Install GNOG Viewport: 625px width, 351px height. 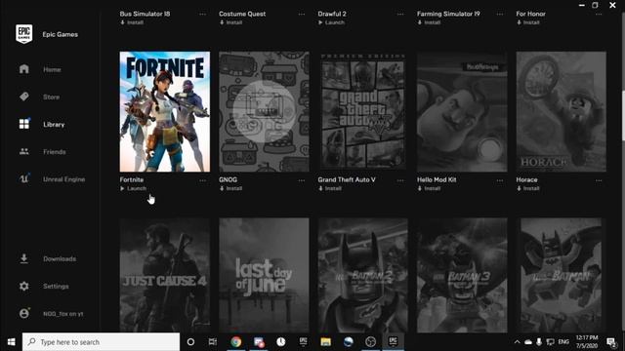(230, 188)
